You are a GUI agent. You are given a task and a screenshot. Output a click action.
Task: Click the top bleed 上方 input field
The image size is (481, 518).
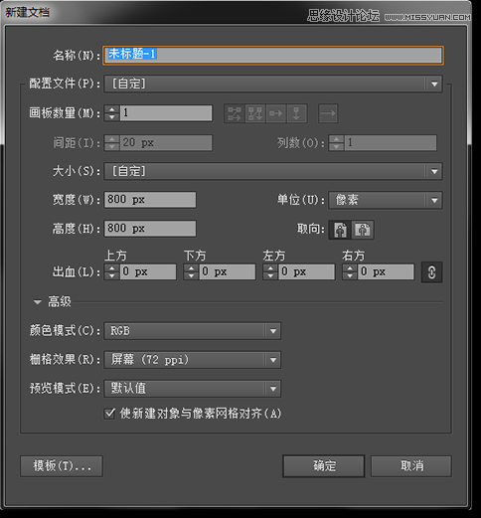click(148, 272)
